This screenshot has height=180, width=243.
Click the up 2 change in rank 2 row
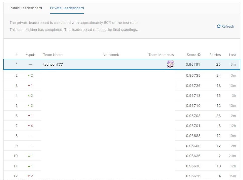30,75
